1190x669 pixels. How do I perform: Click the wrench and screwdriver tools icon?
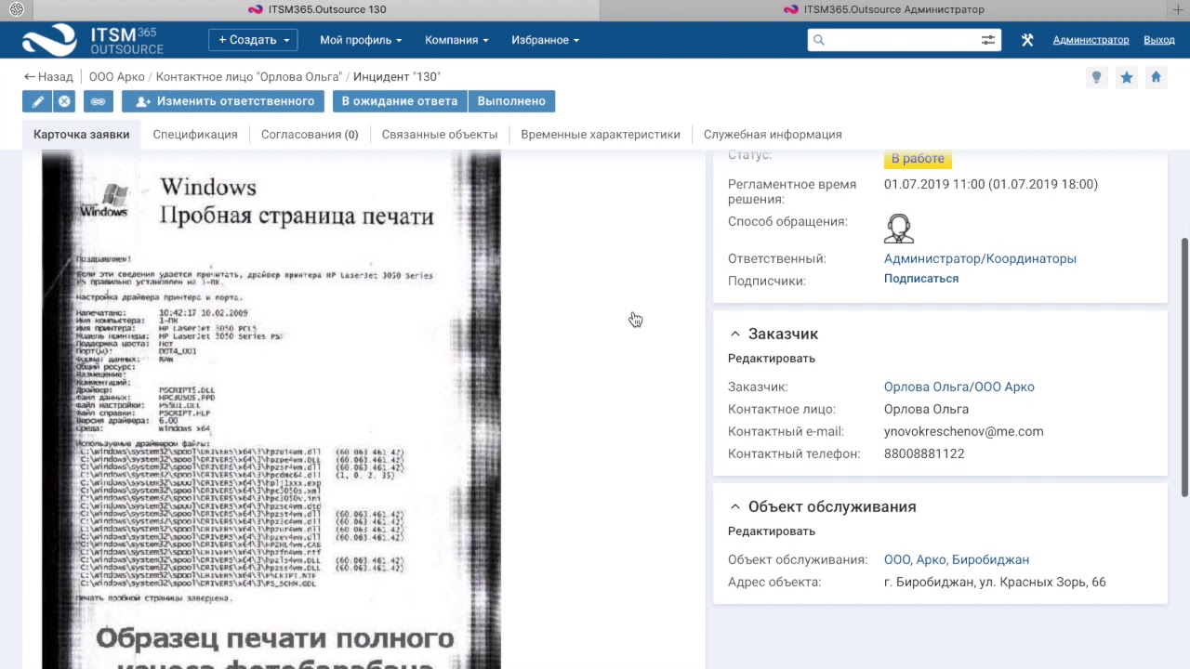tap(1027, 40)
